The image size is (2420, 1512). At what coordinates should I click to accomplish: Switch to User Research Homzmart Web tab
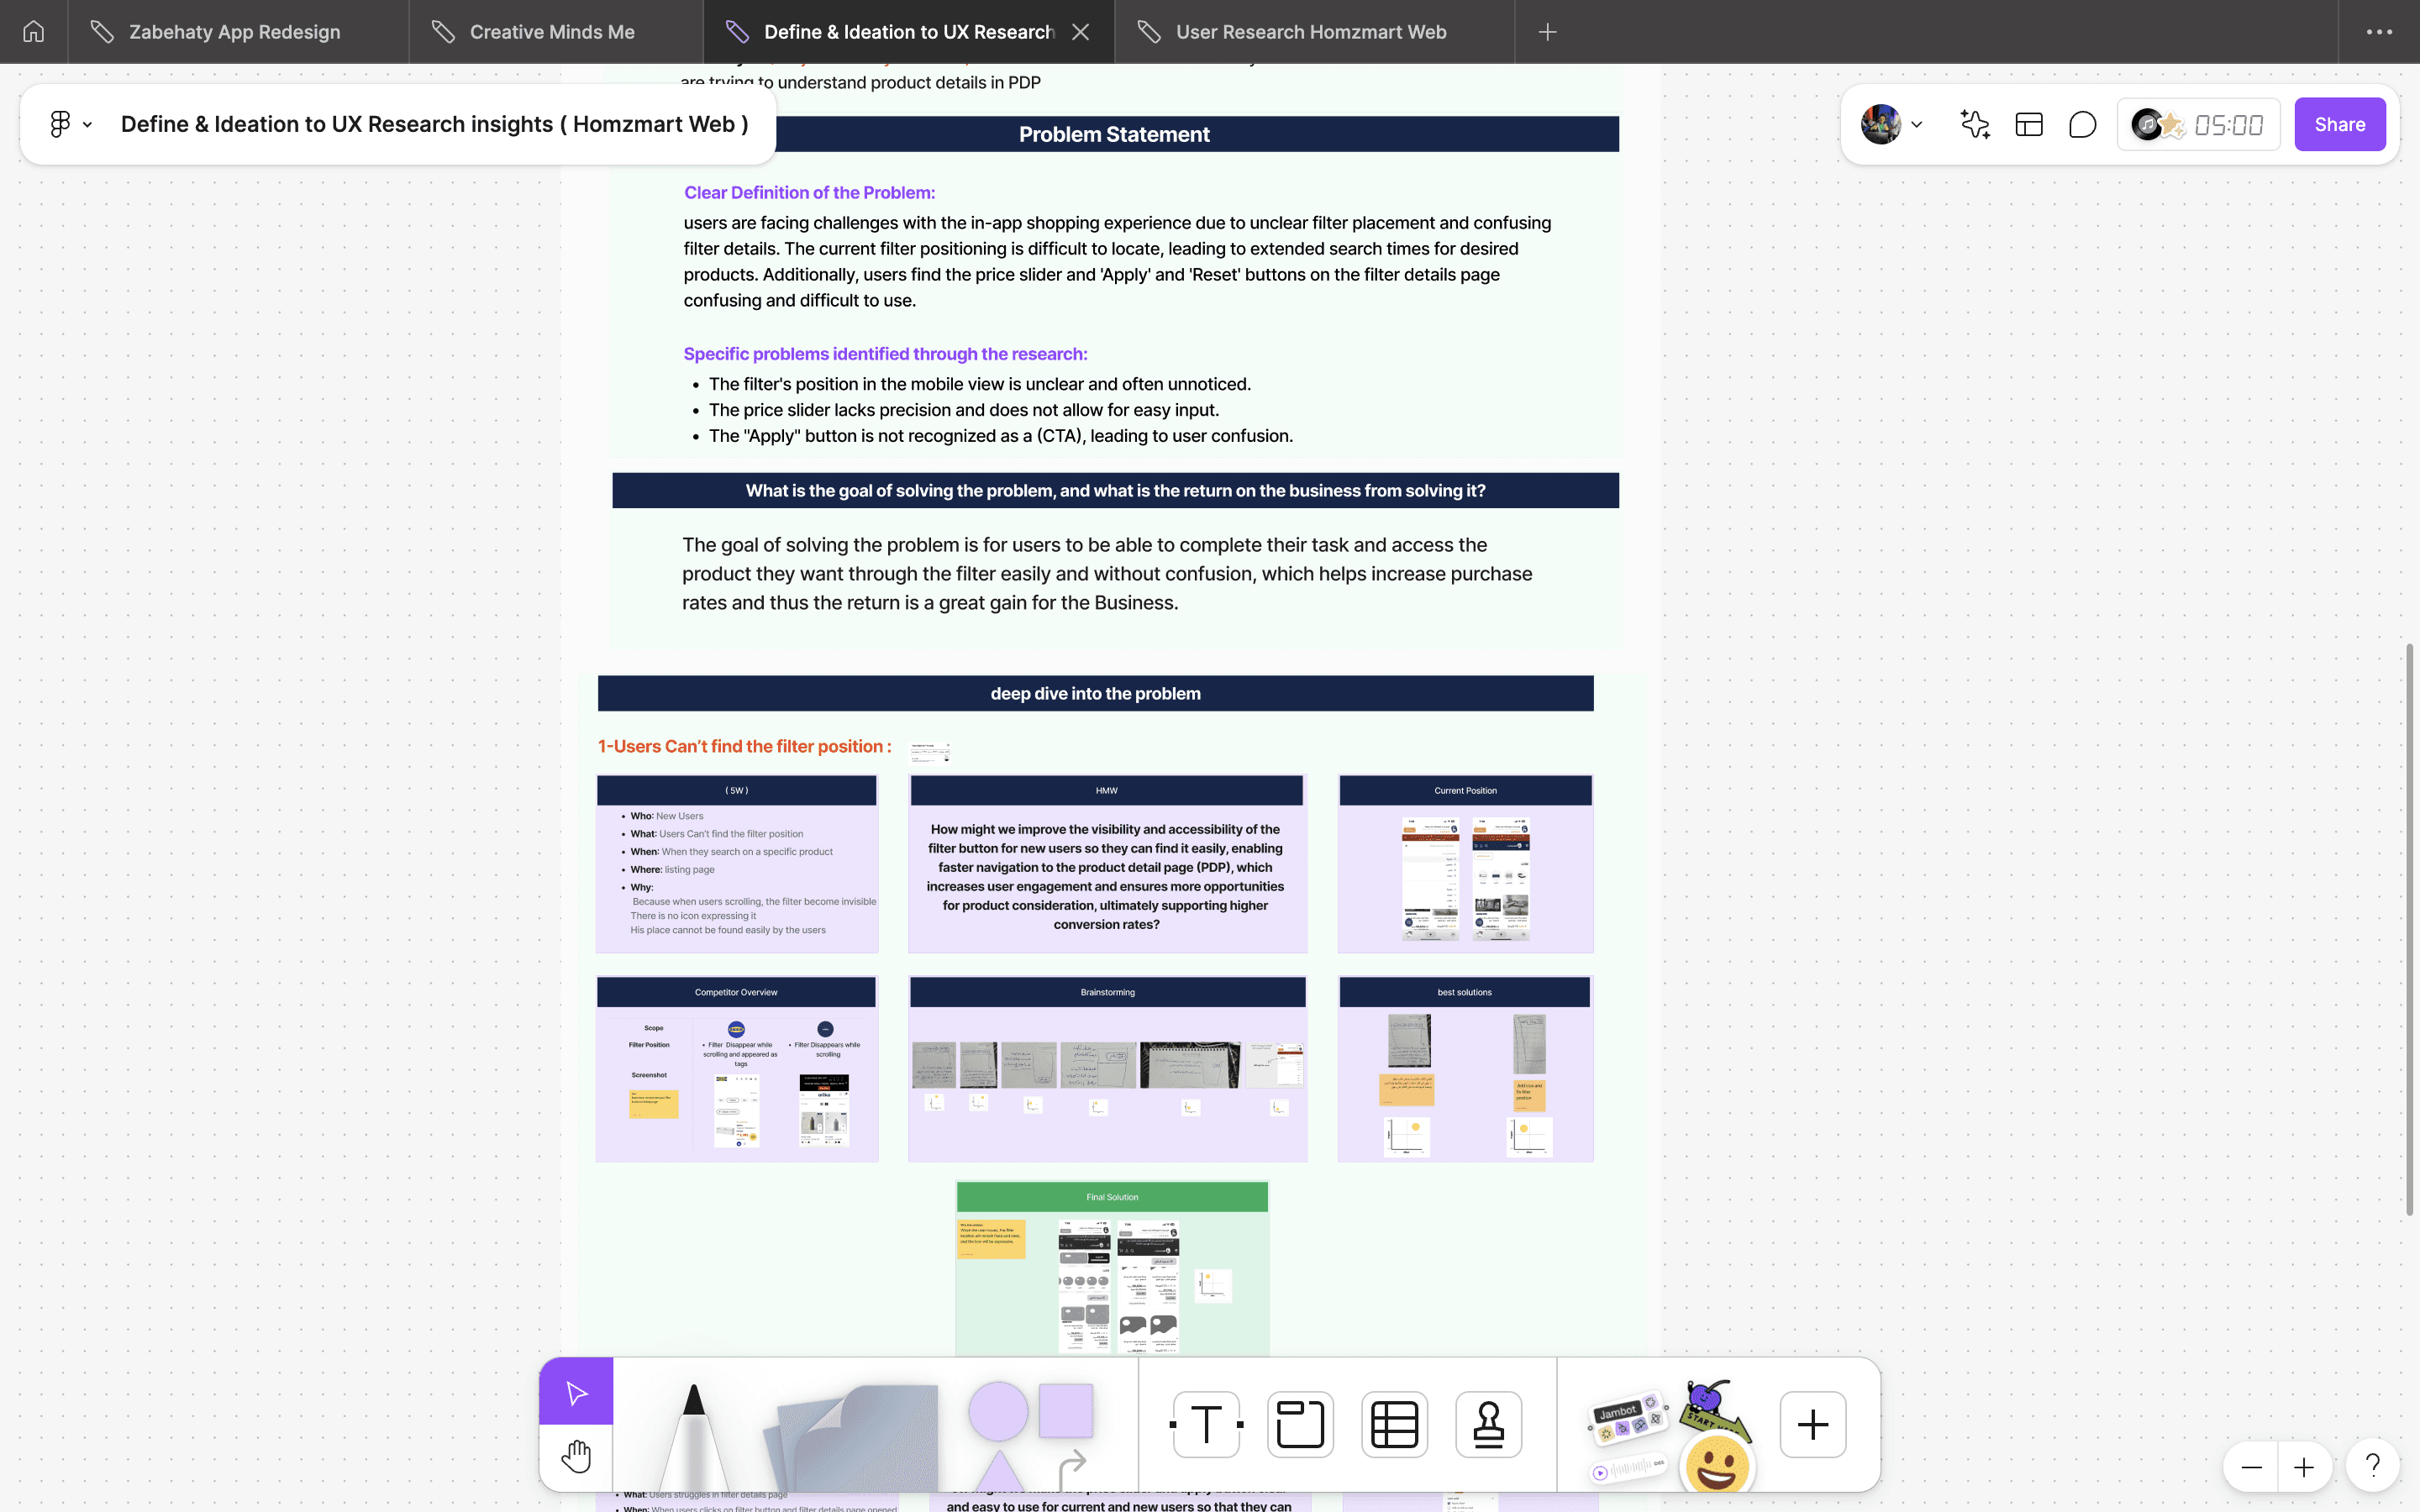click(1310, 32)
